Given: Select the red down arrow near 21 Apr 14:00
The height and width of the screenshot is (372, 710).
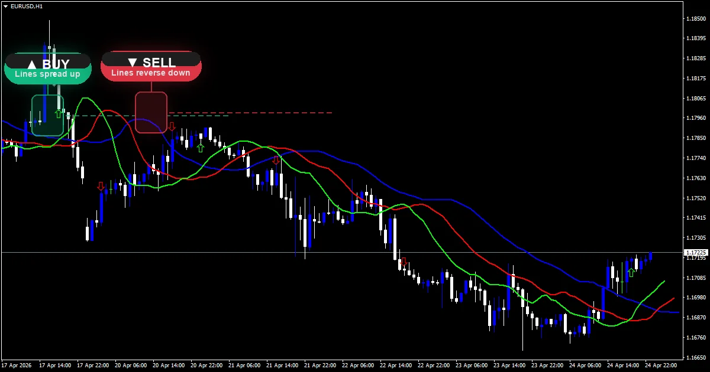Looking at the screenshot, I should (276, 160).
